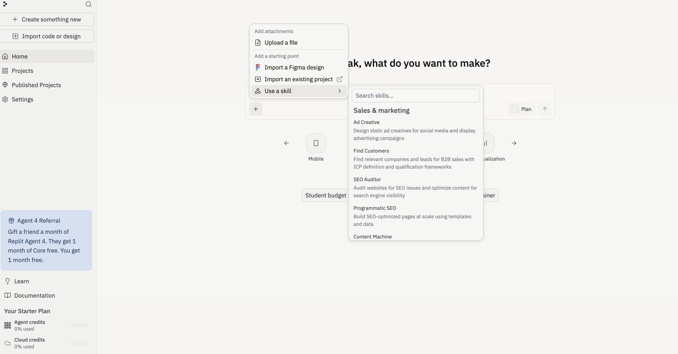
Task: Click the submit arrow button
Action: 545,109
